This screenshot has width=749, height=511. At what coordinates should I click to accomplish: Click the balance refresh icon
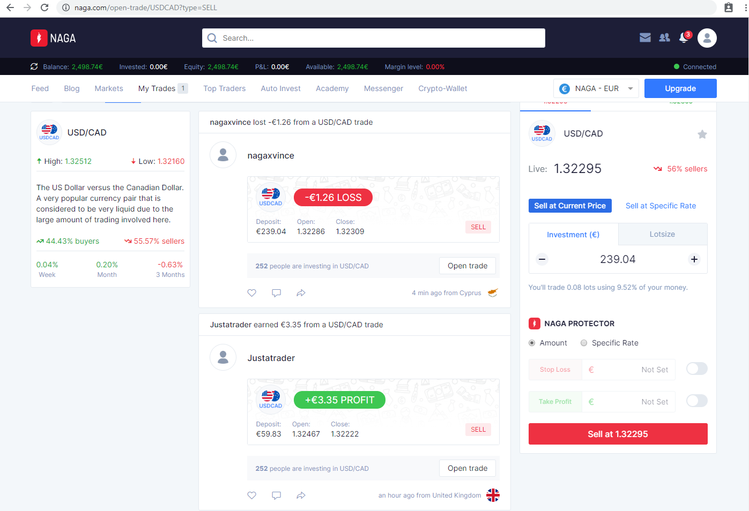[34, 66]
